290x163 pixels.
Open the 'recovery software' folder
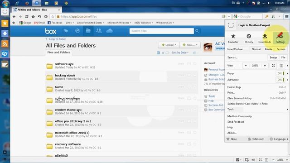pyautogui.click(x=68, y=144)
